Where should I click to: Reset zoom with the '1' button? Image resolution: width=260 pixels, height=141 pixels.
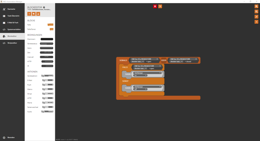pyautogui.click(x=256, y=22)
